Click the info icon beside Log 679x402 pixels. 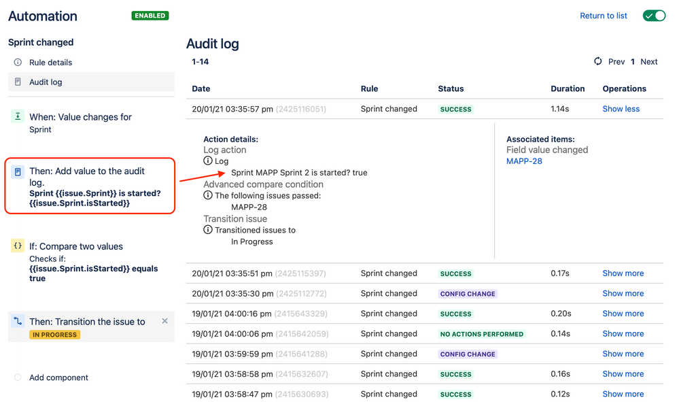point(208,161)
